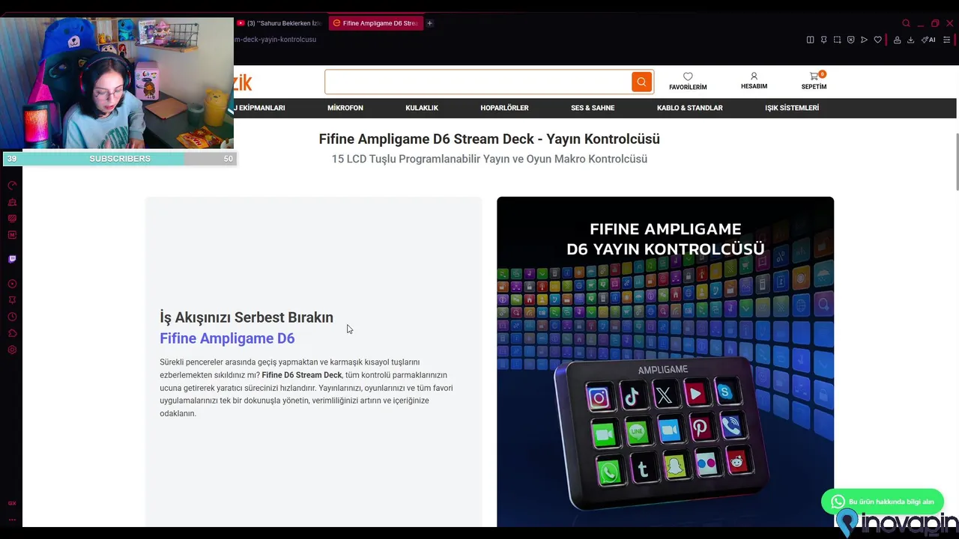Click WhatsApp 'Bu ürün hakkında bilgi alın' button

(x=883, y=502)
